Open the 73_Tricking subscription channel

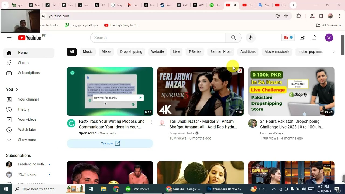pos(29,174)
